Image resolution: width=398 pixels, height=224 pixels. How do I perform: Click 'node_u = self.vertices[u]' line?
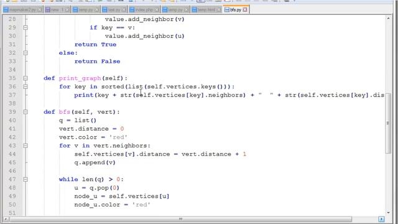click(x=122, y=196)
